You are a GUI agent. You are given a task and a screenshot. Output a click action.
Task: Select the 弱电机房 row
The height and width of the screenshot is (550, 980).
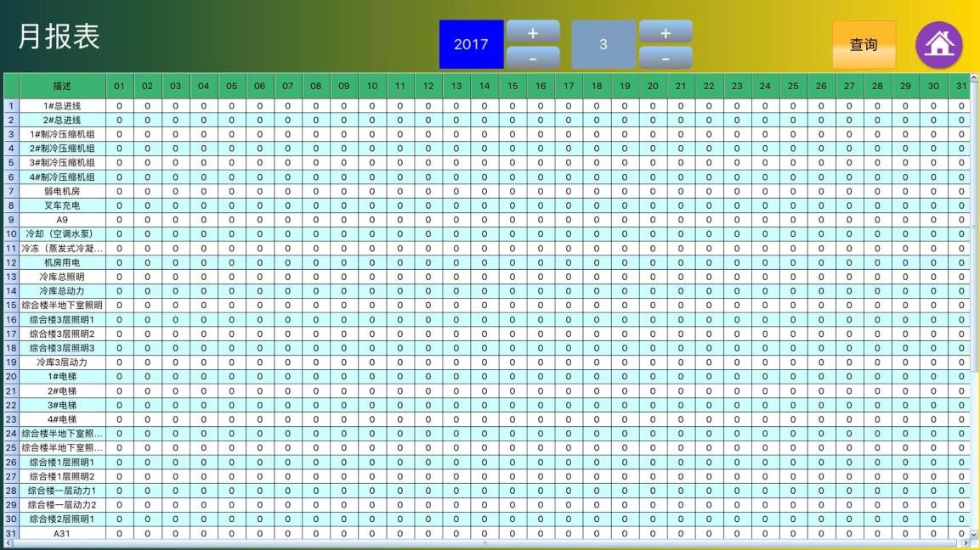coord(487,191)
